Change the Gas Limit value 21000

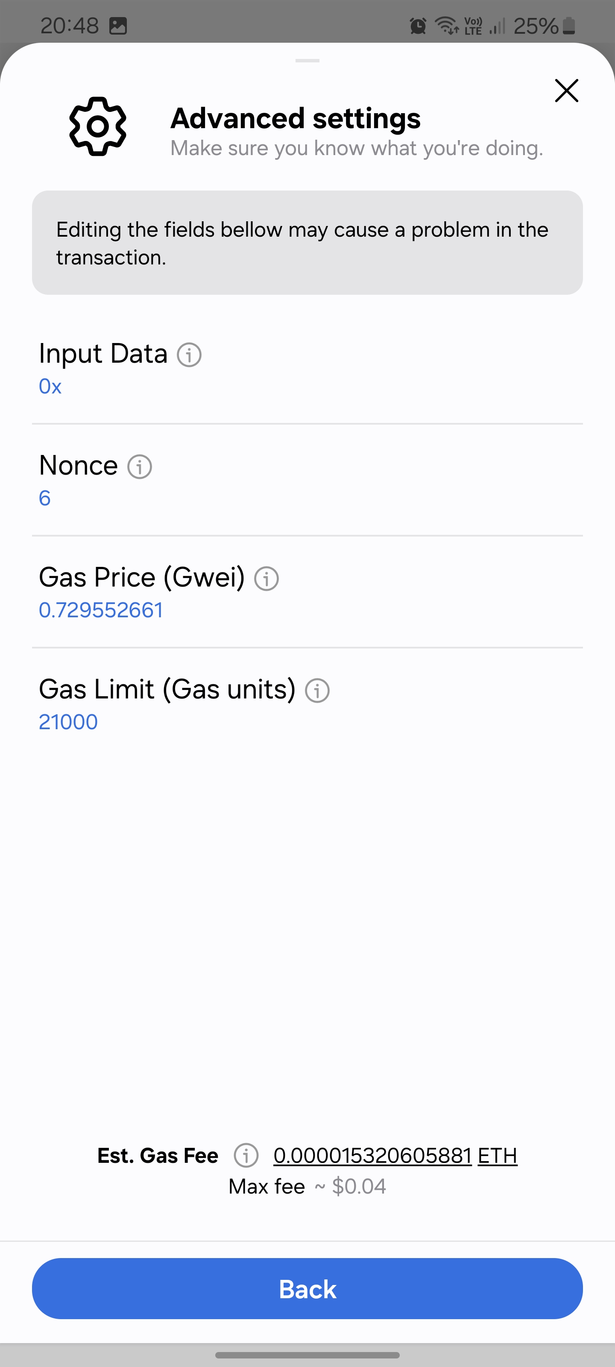68,722
